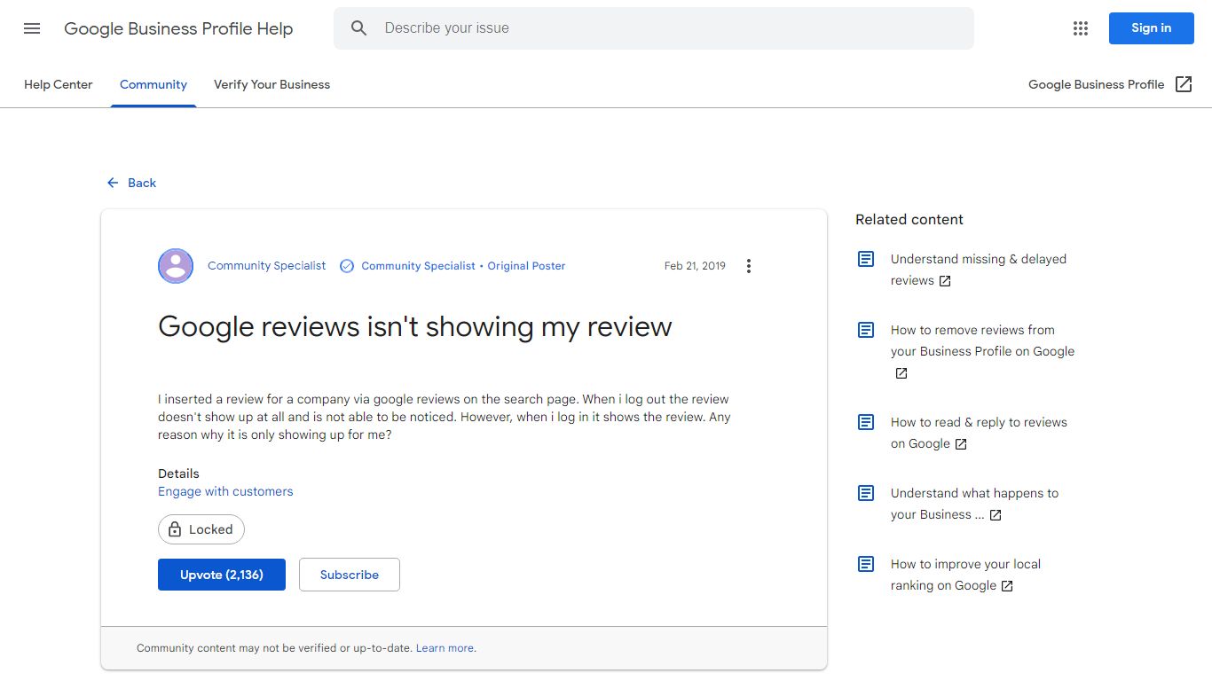Open the post's three-dot options menu
The image size is (1212, 681).
pos(749,266)
